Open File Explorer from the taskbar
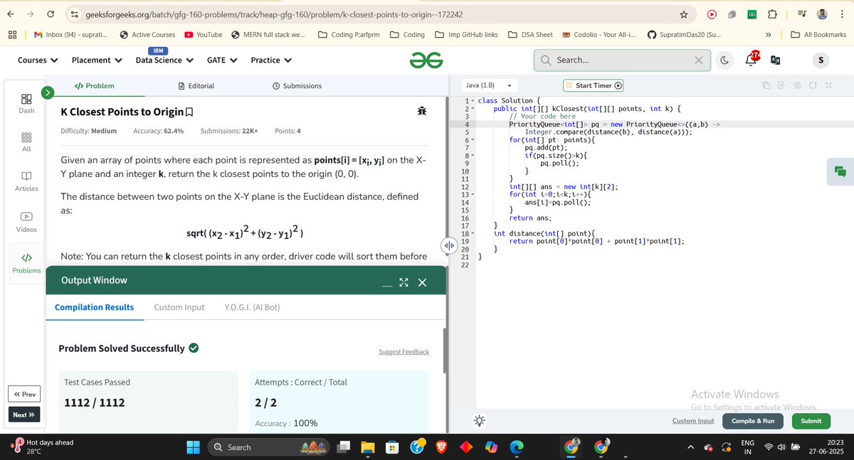This screenshot has width=854, height=460. 367,446
